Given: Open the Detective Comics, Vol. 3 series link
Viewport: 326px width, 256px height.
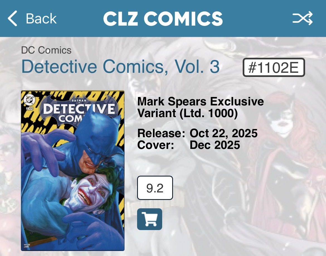Looking at the screenshot, I should tap(121, 67).
